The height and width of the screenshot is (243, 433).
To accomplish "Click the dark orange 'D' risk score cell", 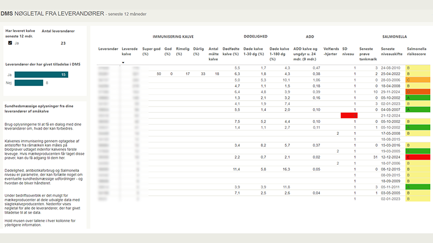I will tap(418, 92).
